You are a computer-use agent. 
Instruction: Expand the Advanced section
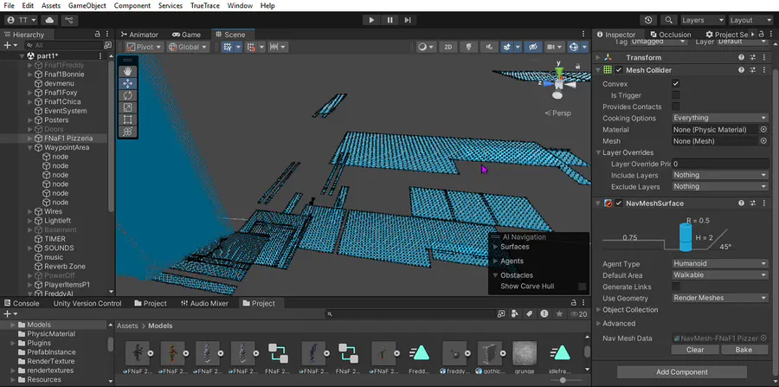pyautogui.click(x=599, y=323)
